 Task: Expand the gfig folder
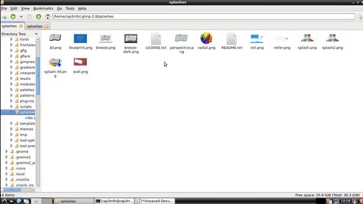point(11,50)
